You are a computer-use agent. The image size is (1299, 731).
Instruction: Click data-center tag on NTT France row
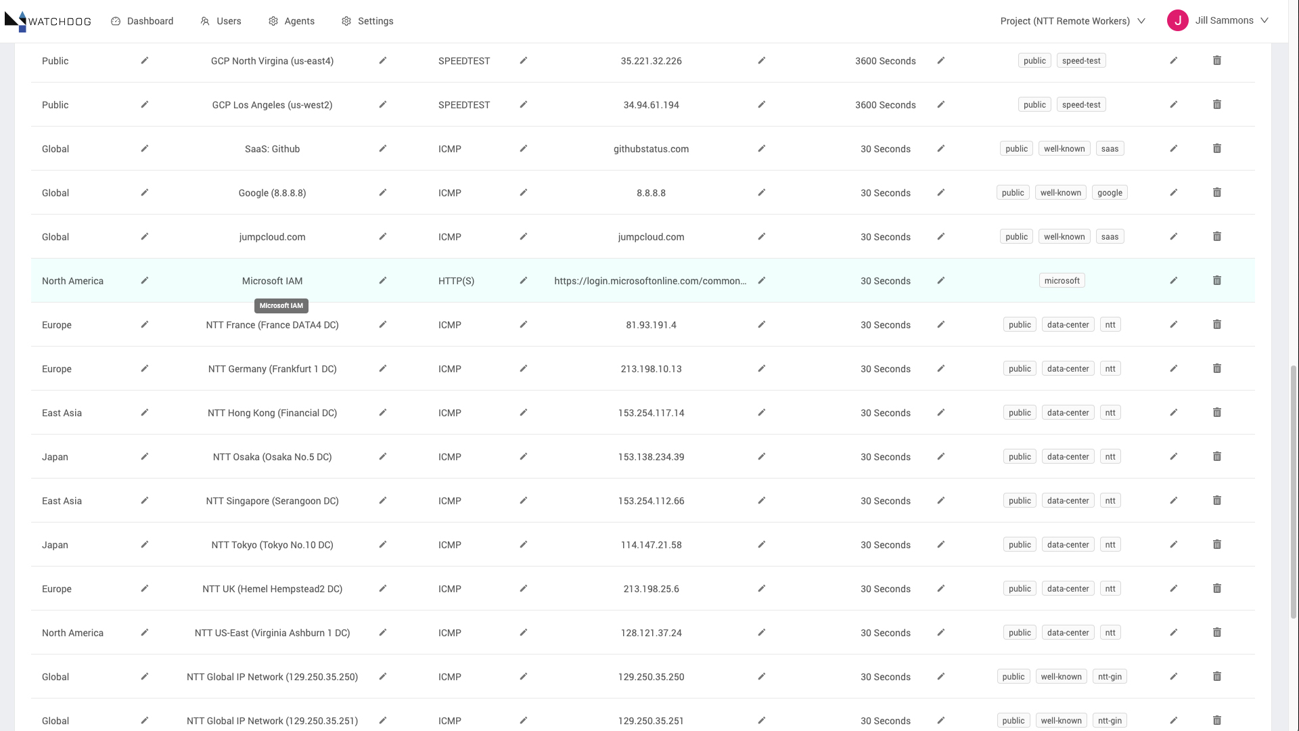pyautogui.click(x=1068, y=324)
